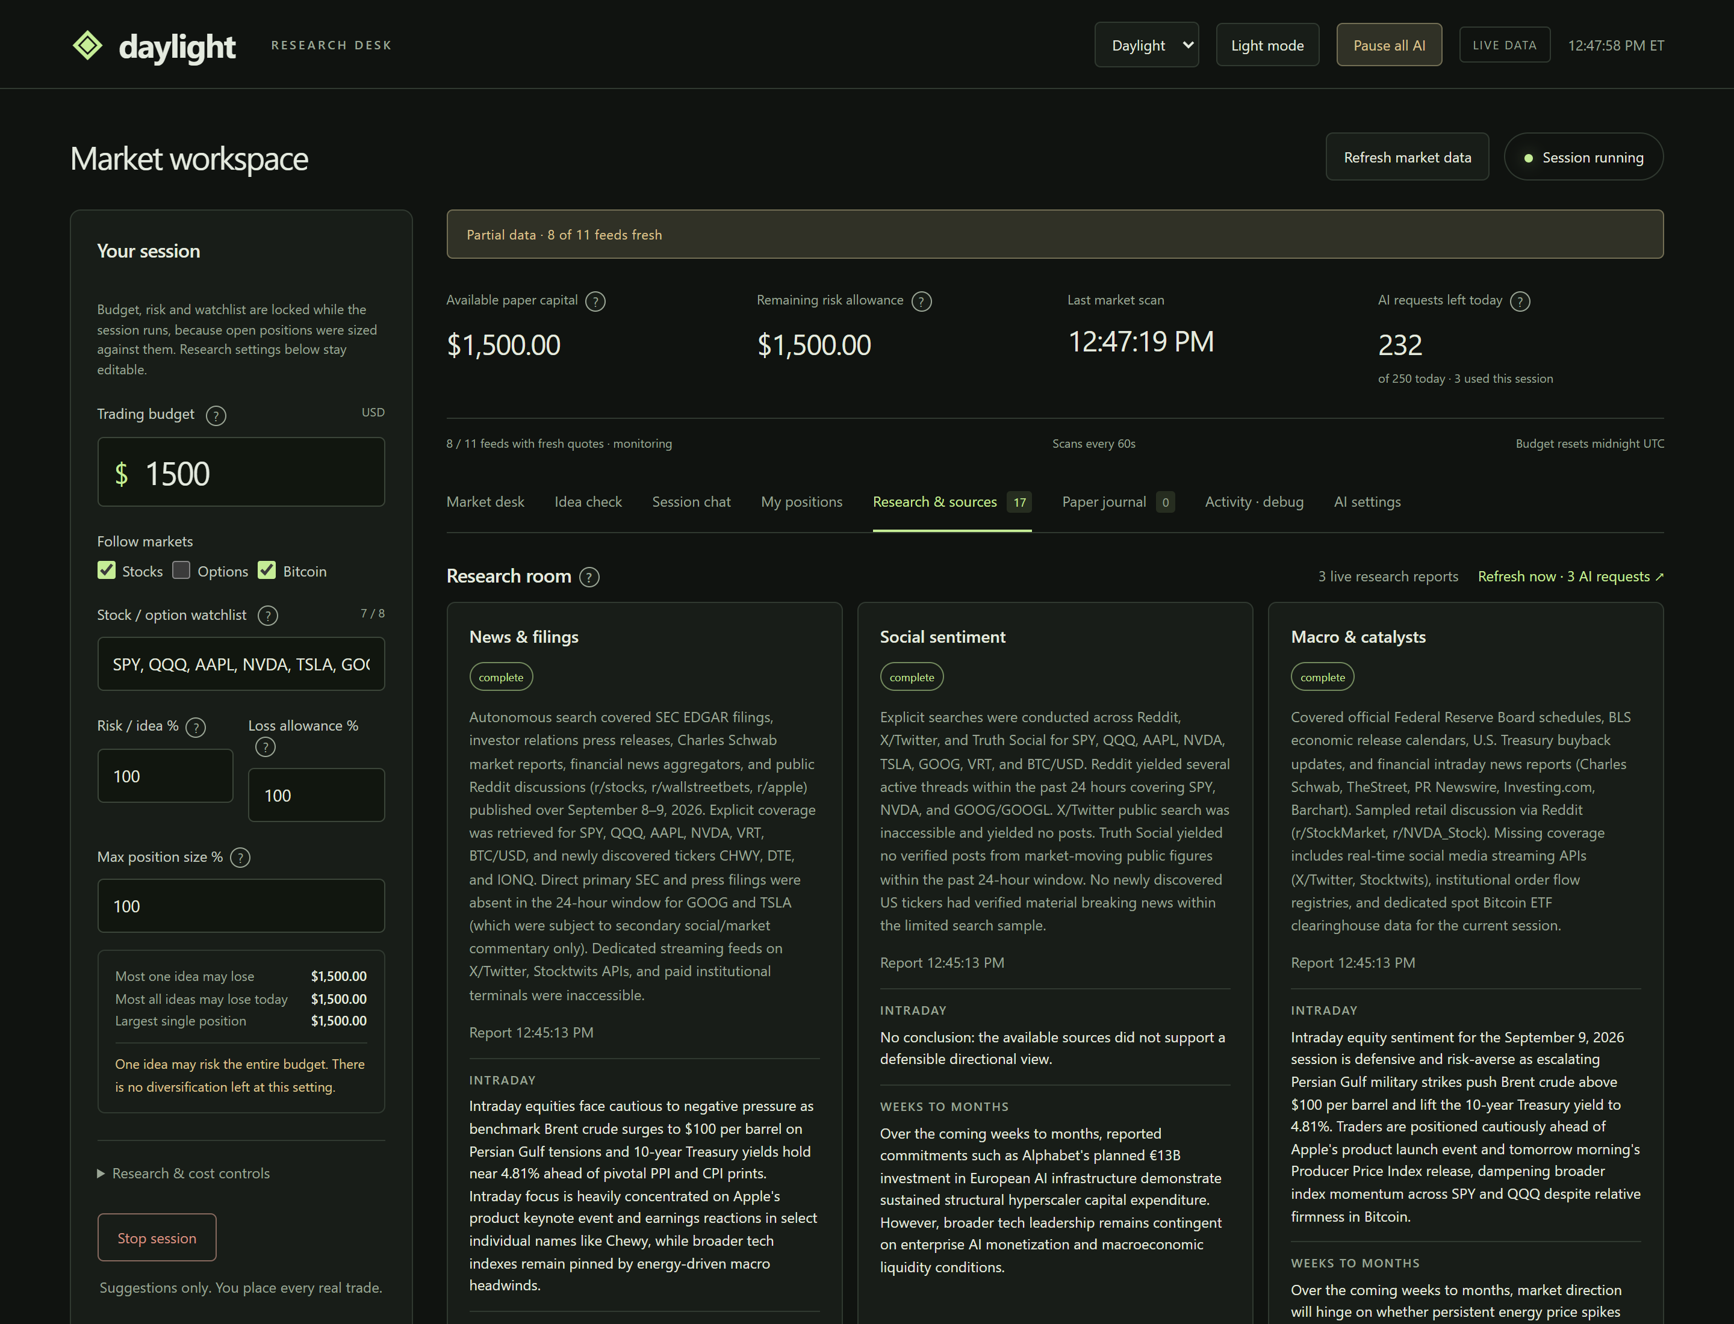Open the Paper journal tab
The image size is (1734, 1324).
point(1118,502)
